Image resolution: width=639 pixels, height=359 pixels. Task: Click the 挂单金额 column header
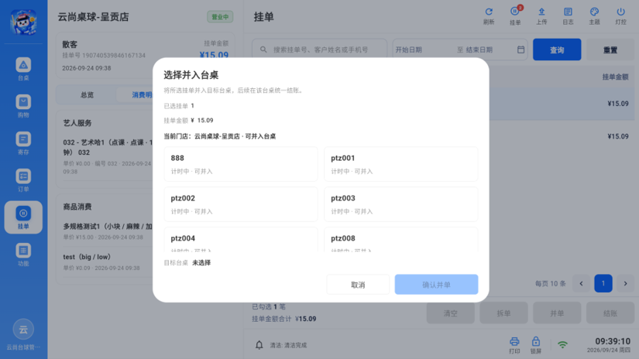click(x=615, y=77)
